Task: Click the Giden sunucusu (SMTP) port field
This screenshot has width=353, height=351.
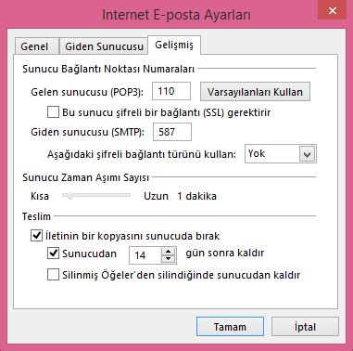Action: pos(172,132)
